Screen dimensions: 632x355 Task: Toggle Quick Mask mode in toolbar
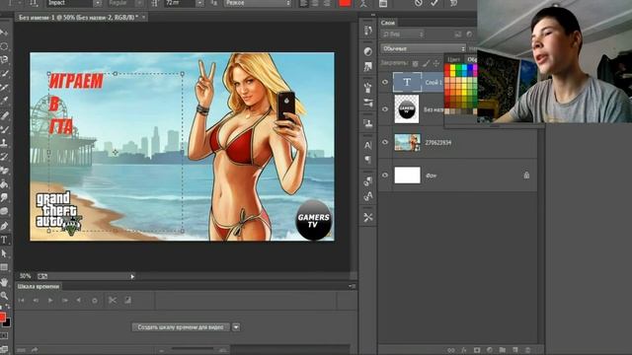coord(4,335)
